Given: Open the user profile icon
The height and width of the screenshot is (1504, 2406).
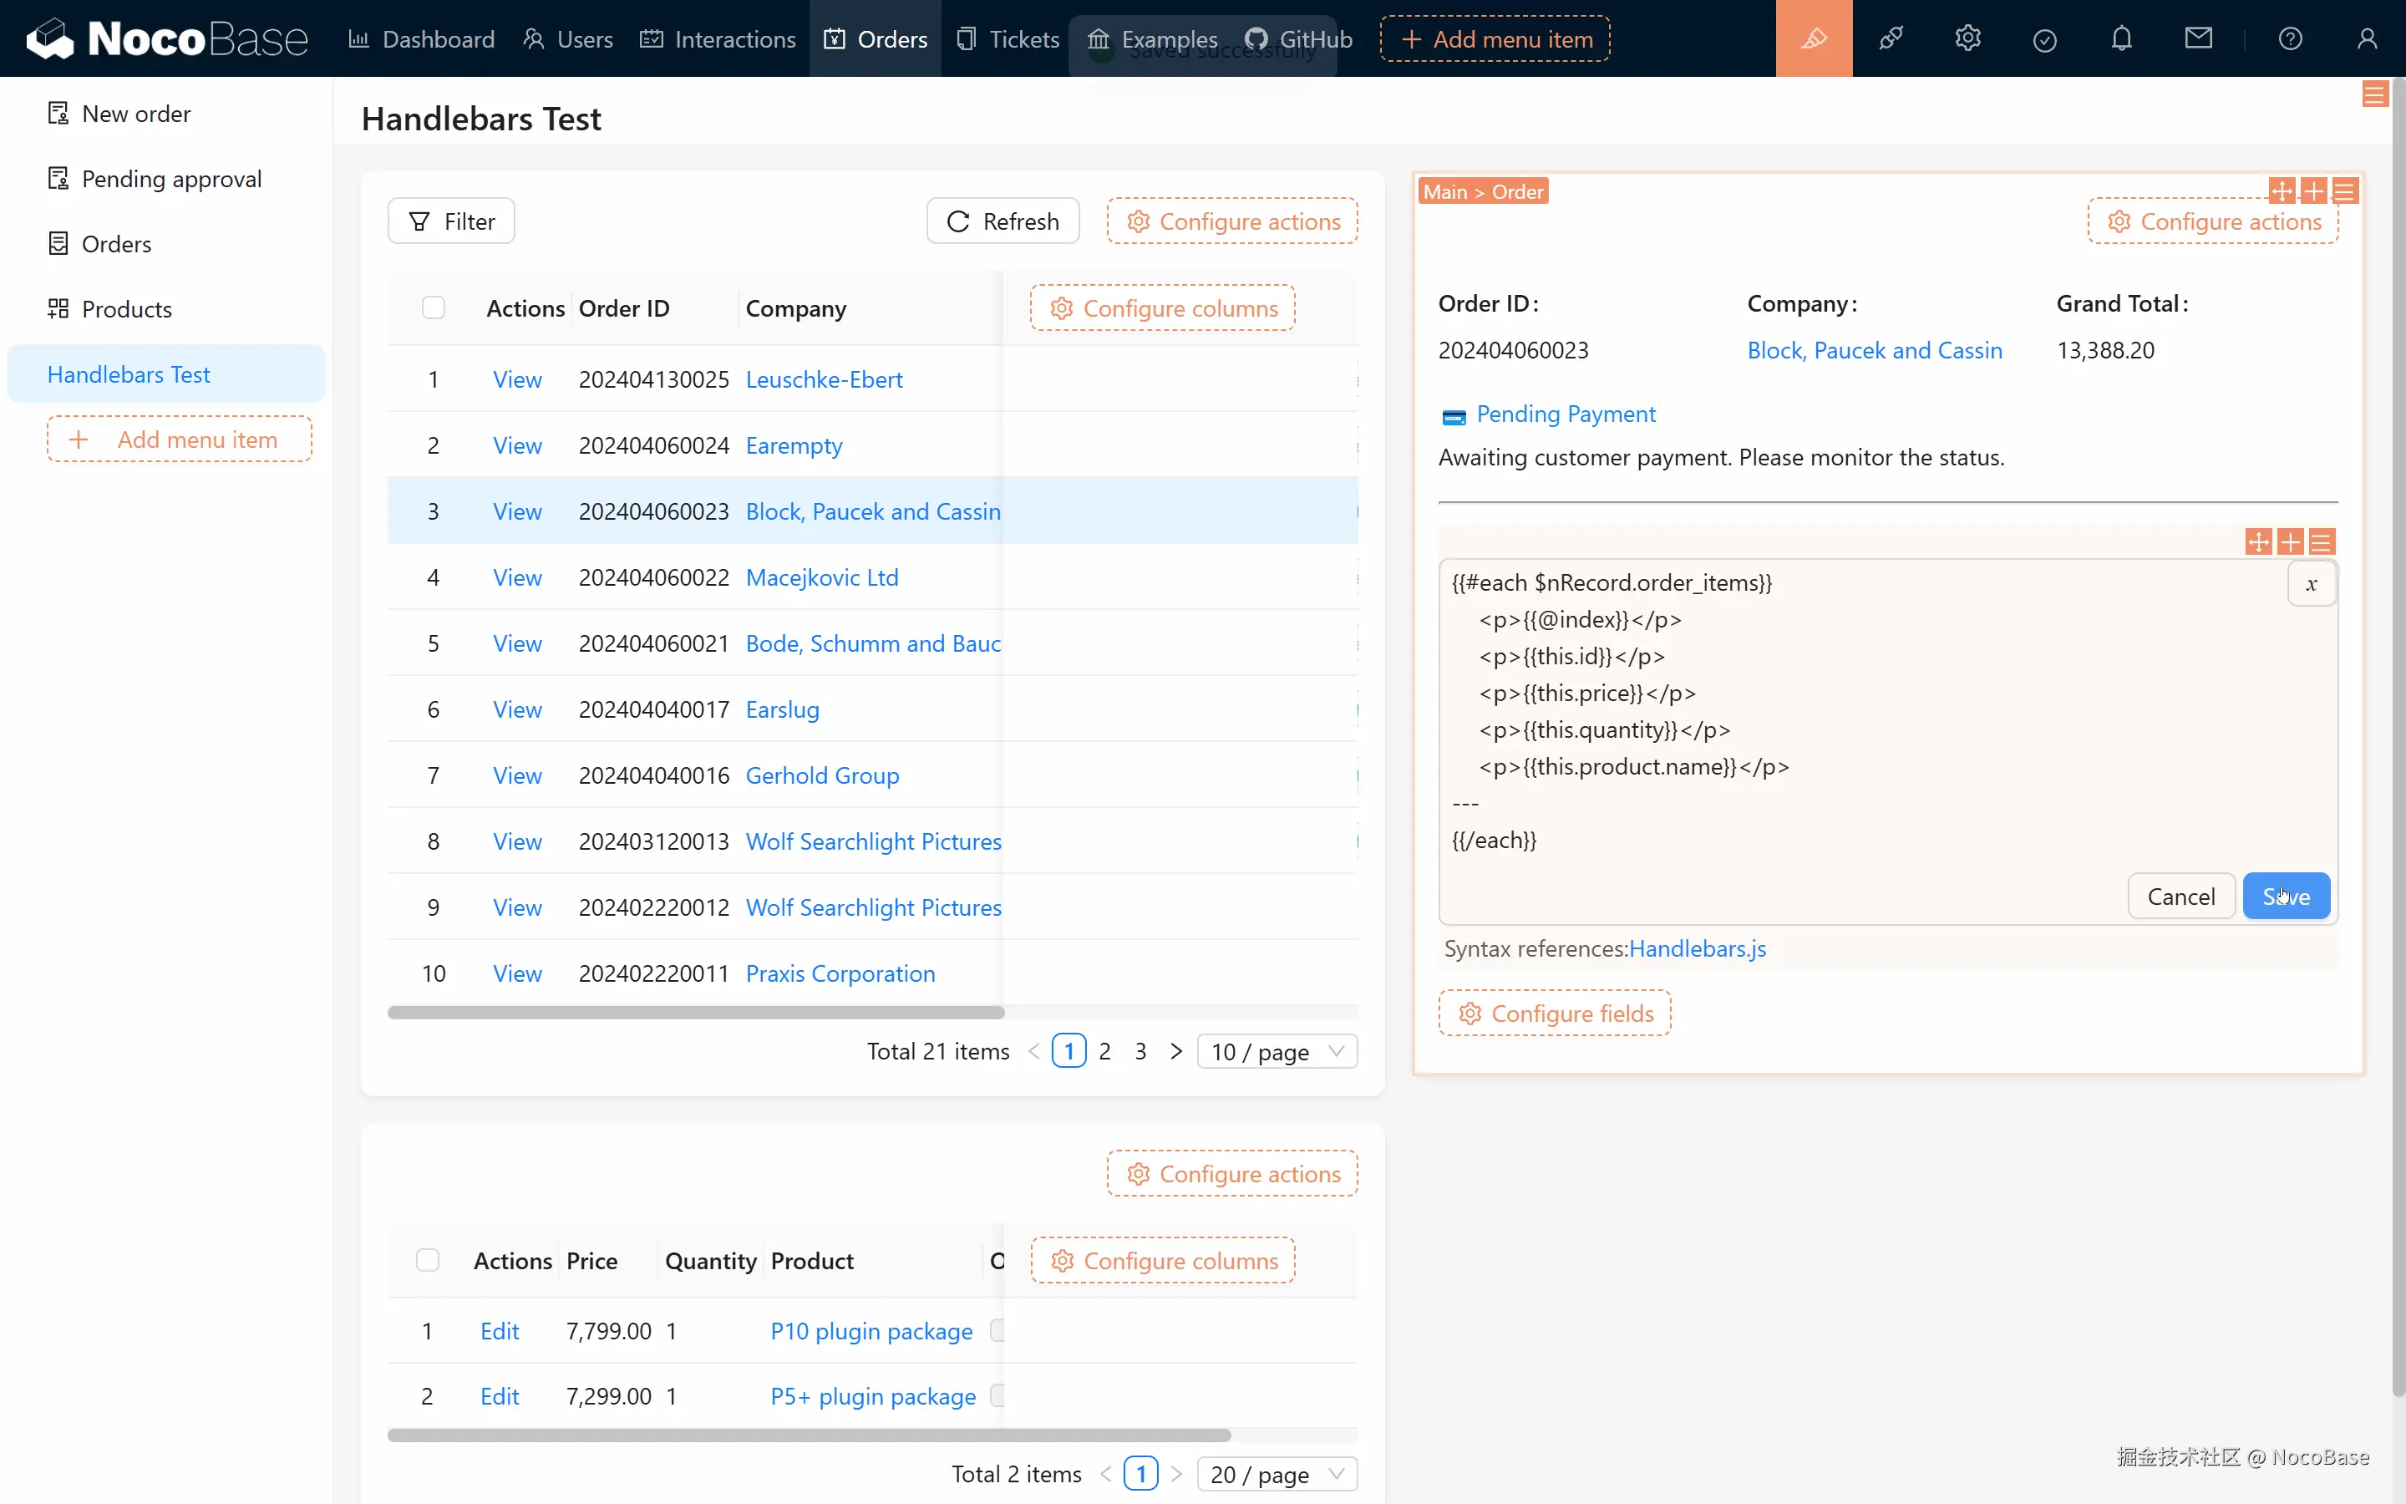Looking at the screenshot, I should click(x=2366, y=38).
